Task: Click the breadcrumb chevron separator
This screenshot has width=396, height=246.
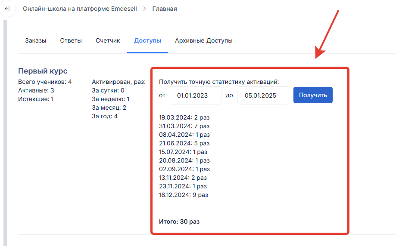Action: pos(144,9)
